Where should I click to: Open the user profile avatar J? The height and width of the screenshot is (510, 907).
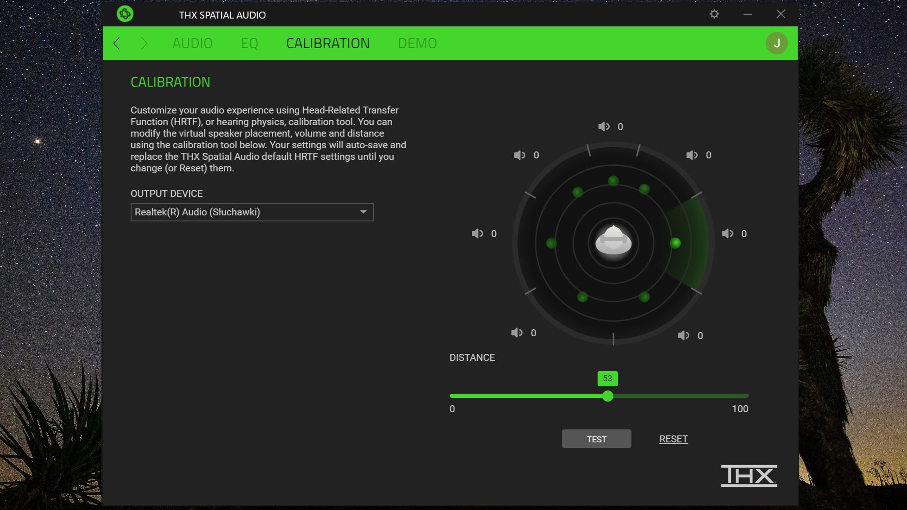tap(777, 43)
